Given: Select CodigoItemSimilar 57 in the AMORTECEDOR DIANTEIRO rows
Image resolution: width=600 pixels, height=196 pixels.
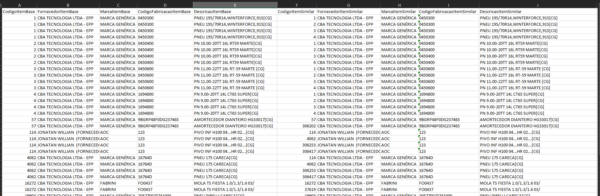Looking at the screenshot, I should coord(297,119).
